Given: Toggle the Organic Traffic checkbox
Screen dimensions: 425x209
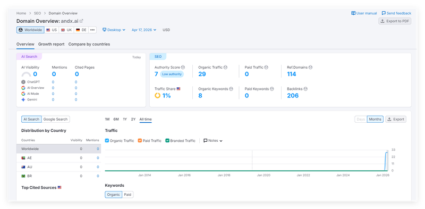Looking at the screenshot, I should (107, 141).
